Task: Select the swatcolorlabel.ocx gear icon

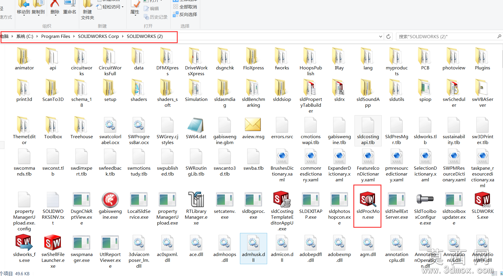Action: 110,125
